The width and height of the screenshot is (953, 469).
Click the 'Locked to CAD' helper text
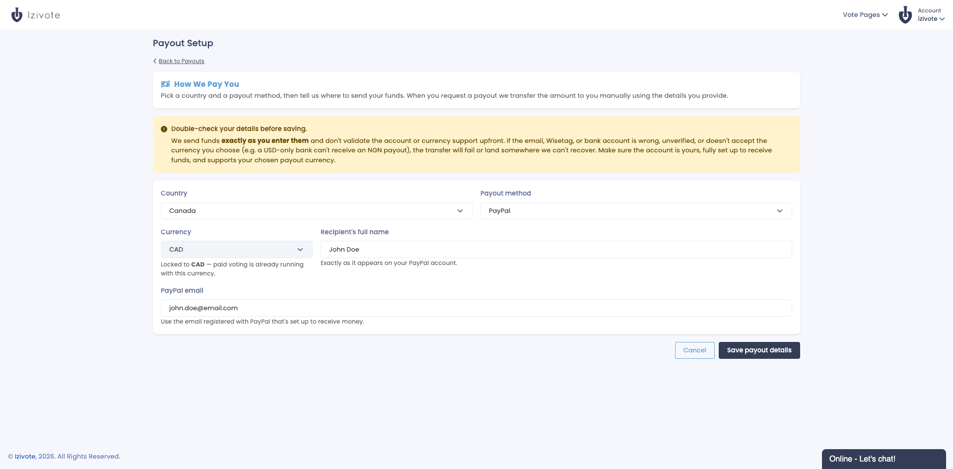(x=232, y=269)
